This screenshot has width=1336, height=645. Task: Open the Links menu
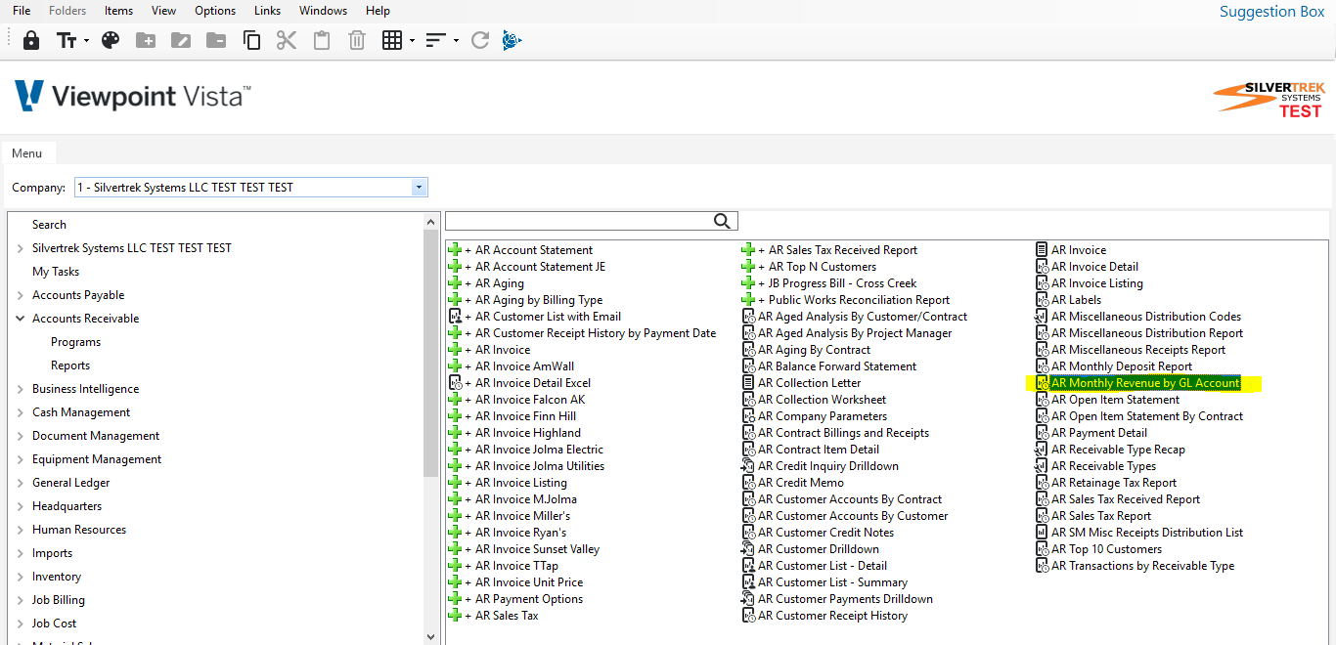coord(267,11)
